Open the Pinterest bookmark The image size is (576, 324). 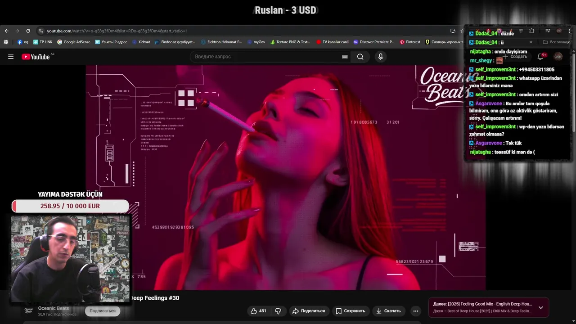410,42
